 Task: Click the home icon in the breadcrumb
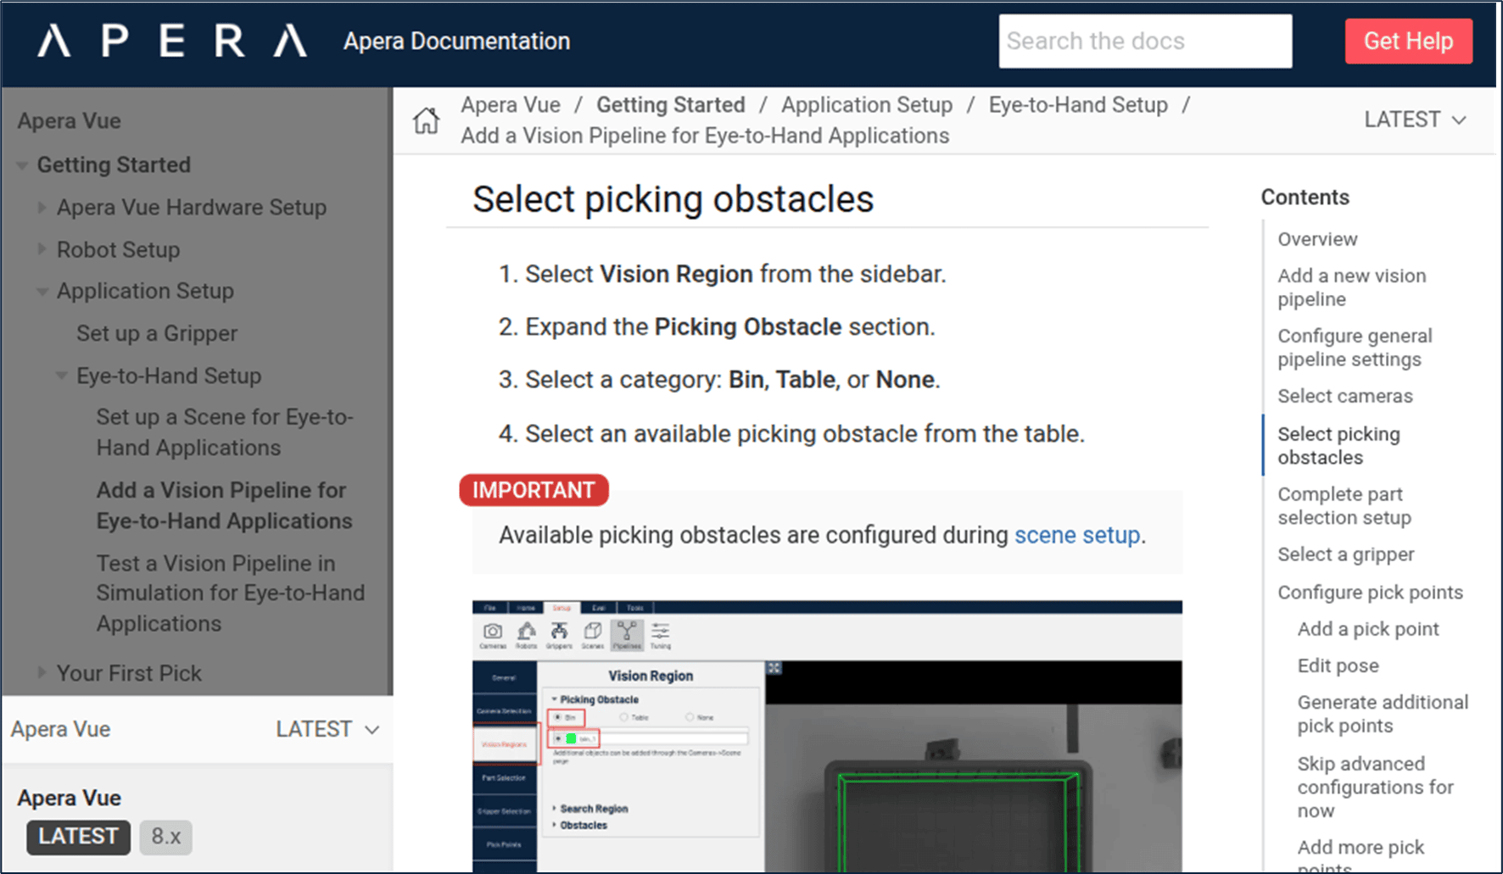[426, 120]
